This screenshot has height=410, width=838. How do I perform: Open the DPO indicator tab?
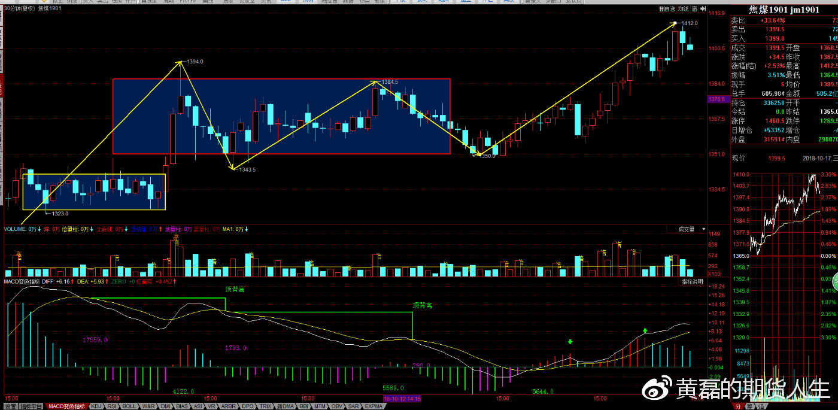pyautogui.click(x=248, y=406)
